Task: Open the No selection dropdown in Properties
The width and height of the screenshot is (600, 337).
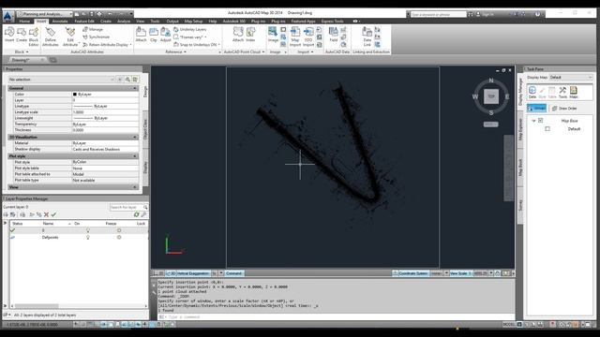Action: pos(61,80)
